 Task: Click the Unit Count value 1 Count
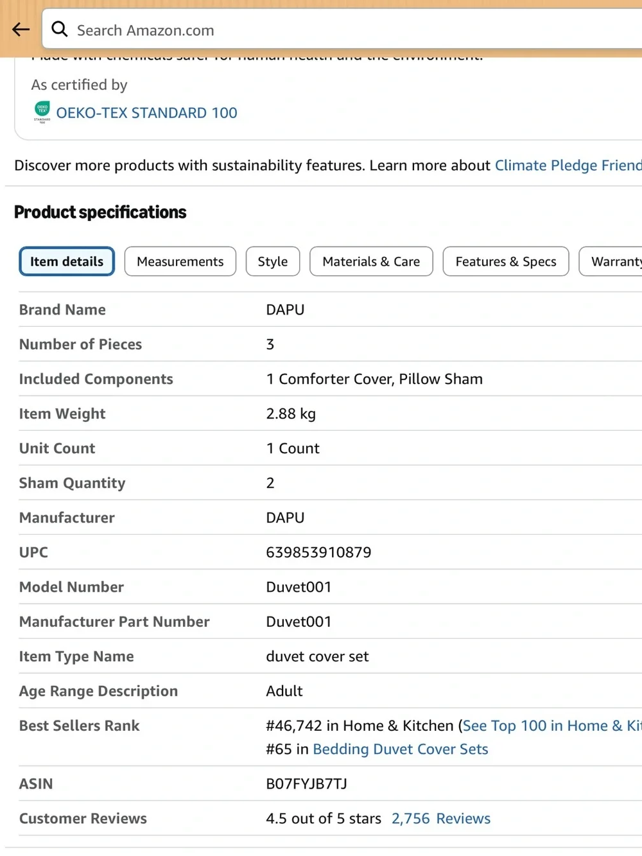tap(293, 448)
